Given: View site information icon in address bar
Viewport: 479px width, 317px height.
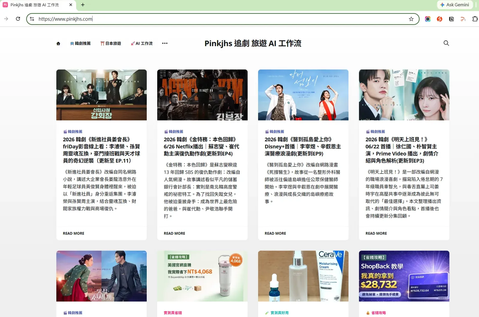Looking at the screenshot, I should click(32, 19).
